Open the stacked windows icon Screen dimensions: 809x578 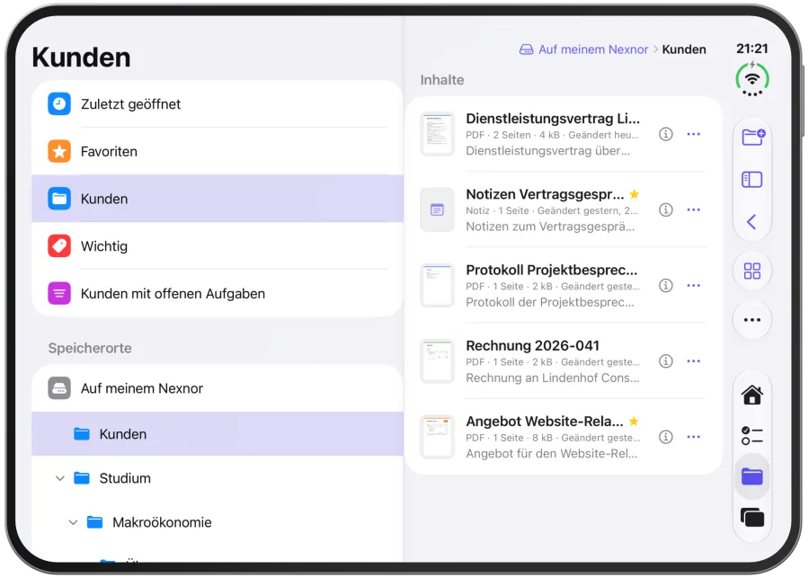[752, 517]
